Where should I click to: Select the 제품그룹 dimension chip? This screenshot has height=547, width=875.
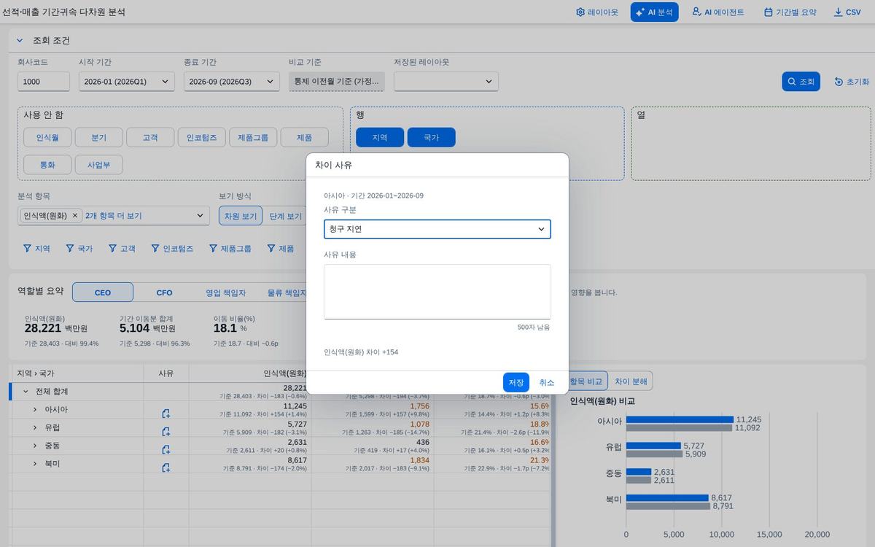click(x=253, y=137)
